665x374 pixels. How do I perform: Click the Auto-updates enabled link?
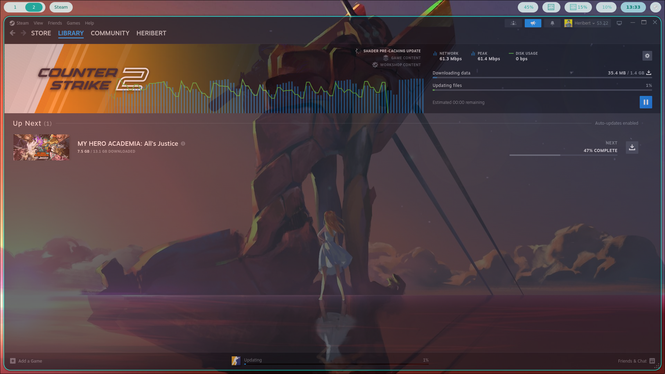(x=617, y=123)
